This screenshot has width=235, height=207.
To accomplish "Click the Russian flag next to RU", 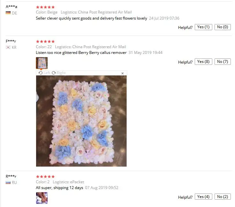I will tap(8, 183).
